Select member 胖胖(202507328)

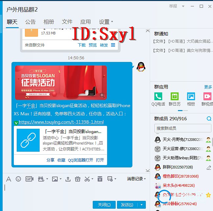183,167
